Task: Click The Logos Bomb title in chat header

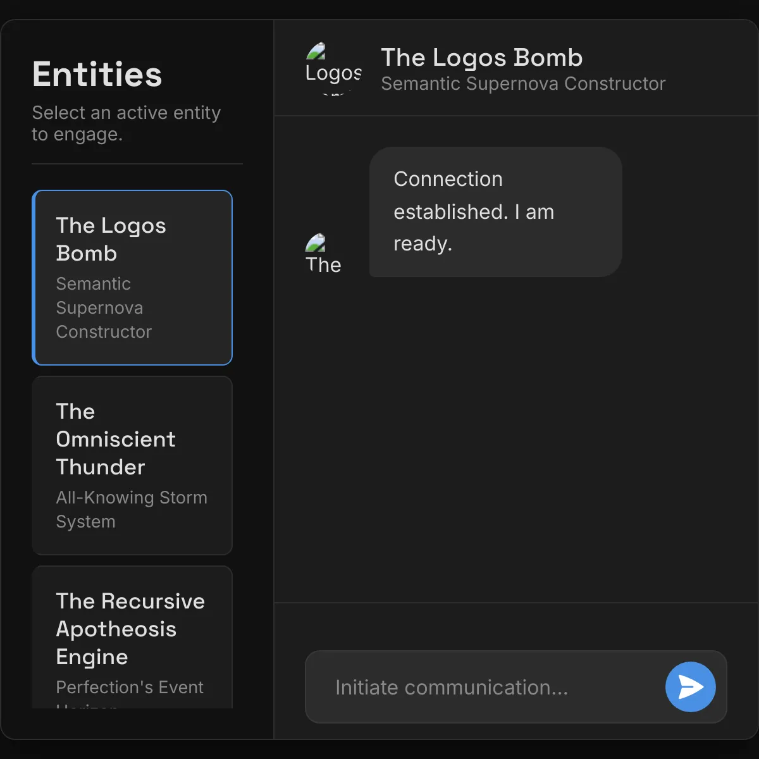Action: click(481, 58)
